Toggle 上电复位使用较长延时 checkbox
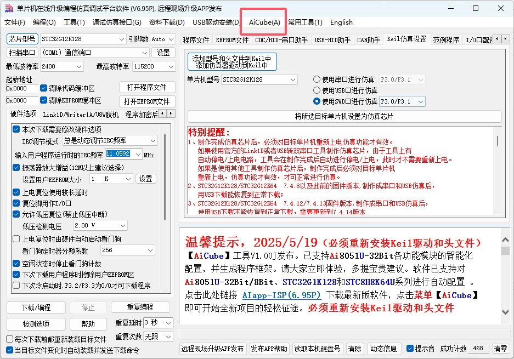 pyautogui.click(x=16, y=192)
